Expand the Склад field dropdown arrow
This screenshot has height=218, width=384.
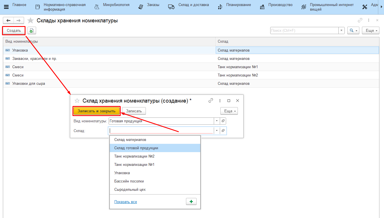[x=217, y=131]
